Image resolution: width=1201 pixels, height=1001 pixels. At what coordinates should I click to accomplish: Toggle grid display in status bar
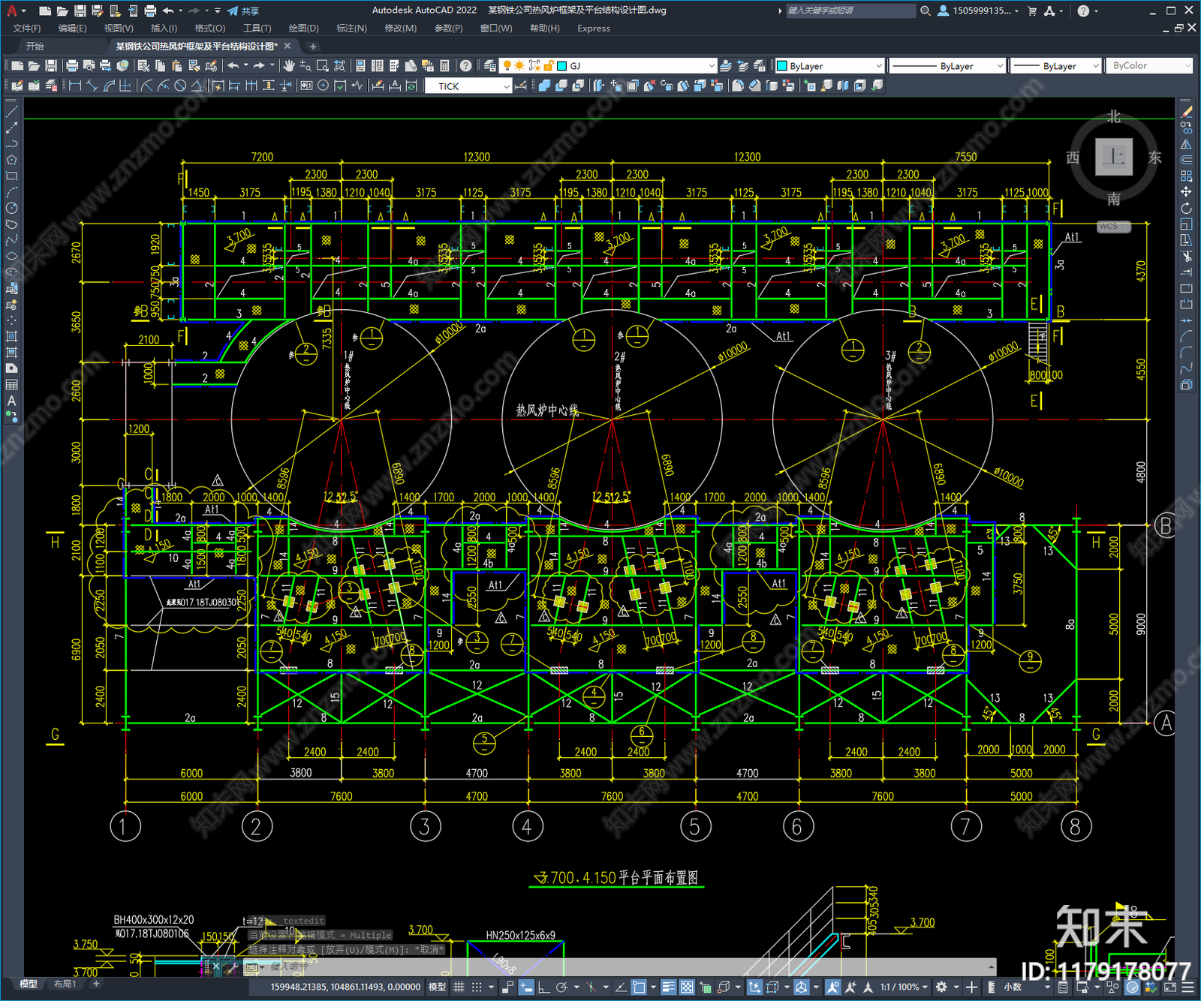tap(459, 987)
